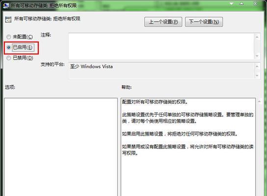Close the policy dialog window
This screenshot has width=267, height=196.
(255, 3)
